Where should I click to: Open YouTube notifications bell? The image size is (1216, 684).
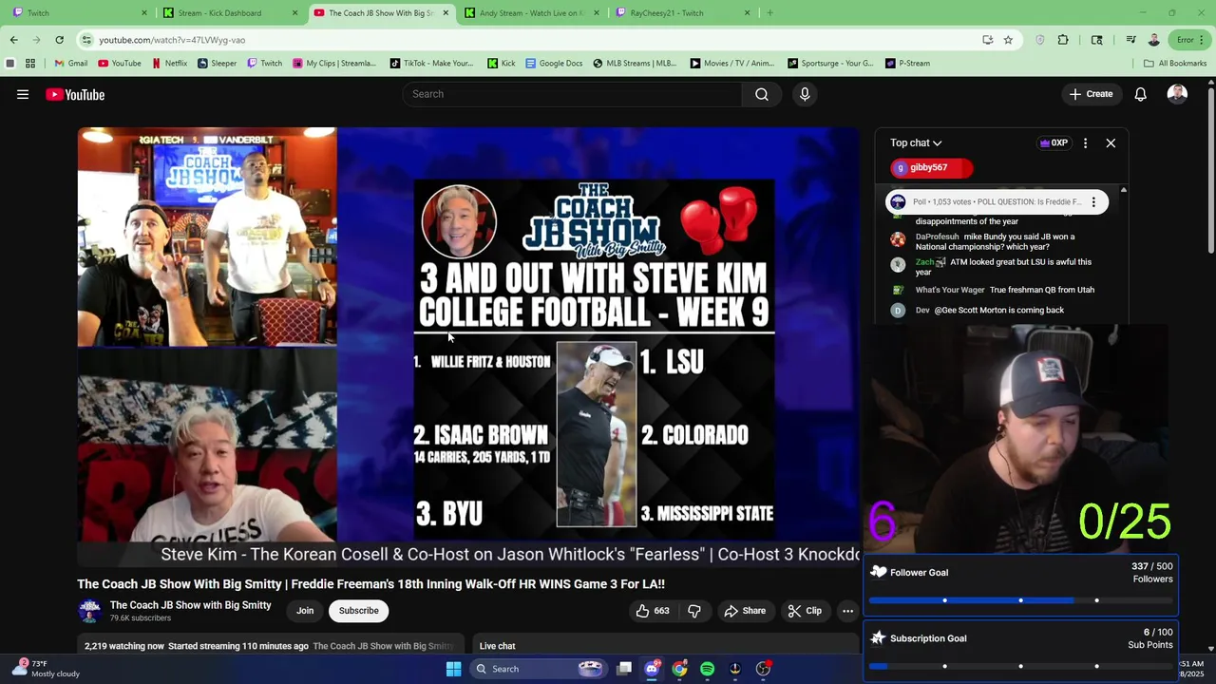click(x=1140, y=94)
